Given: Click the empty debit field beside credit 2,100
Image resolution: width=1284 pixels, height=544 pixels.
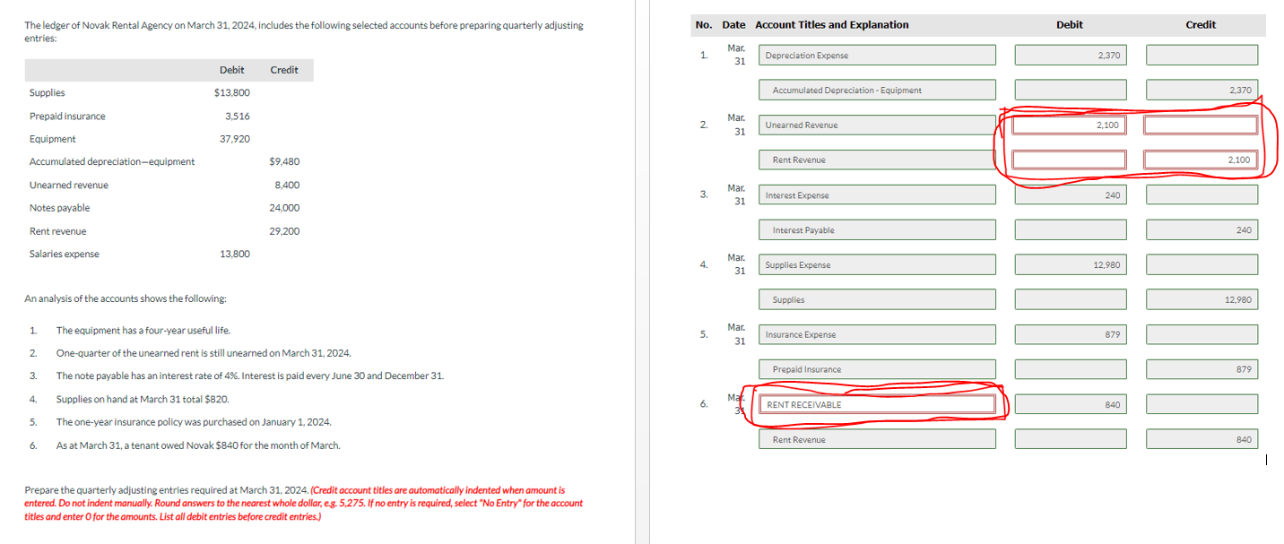Looking at the screenshot, I should [x=1071, y=160].
